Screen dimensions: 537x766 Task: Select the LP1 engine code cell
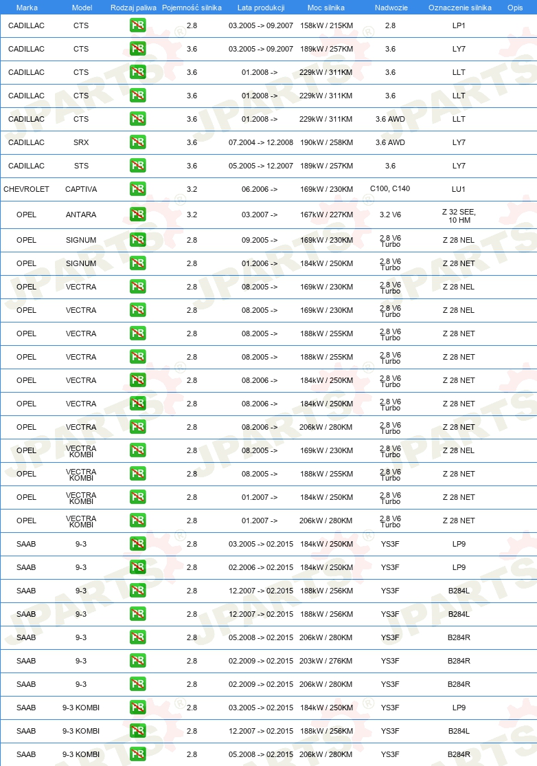tap(459, 25)
